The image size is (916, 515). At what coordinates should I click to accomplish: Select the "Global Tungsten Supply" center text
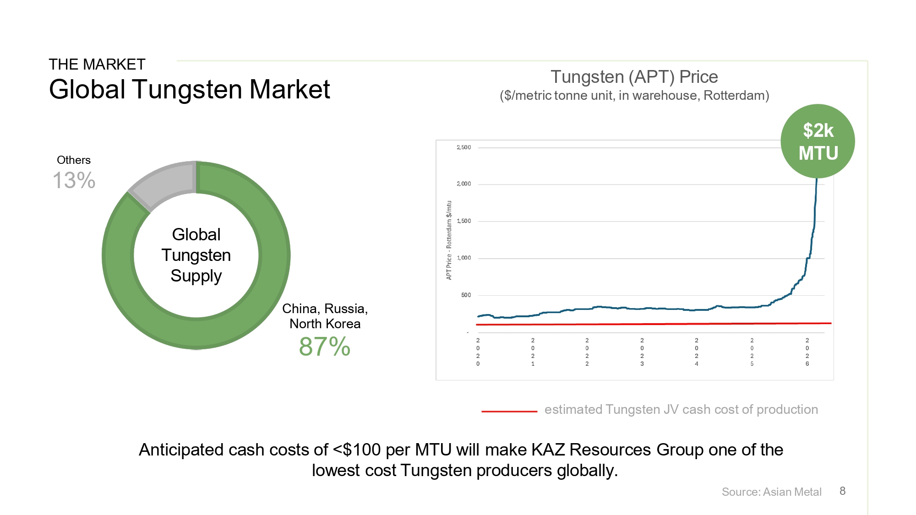[x=196, y=255]
